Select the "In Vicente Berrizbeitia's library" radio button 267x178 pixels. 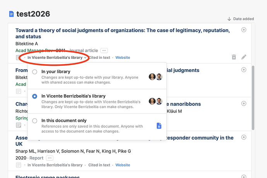point(34,96)
